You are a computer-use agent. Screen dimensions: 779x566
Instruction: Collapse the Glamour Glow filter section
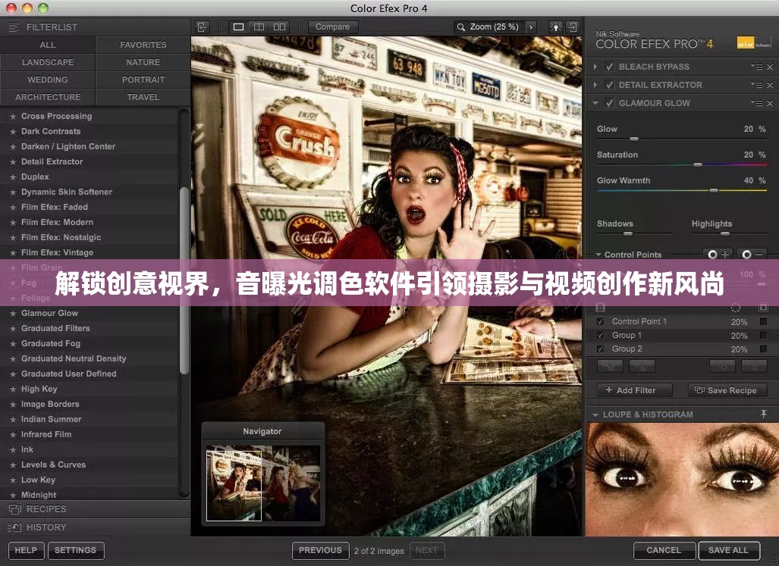pos(595,103)
